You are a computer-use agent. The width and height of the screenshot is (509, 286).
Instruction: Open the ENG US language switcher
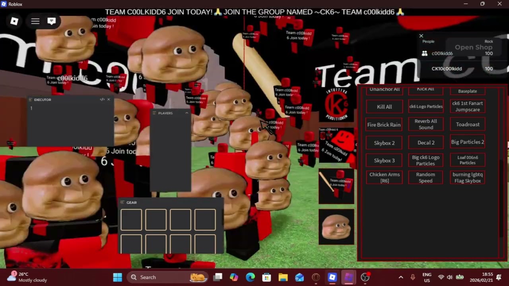point(427,277)
